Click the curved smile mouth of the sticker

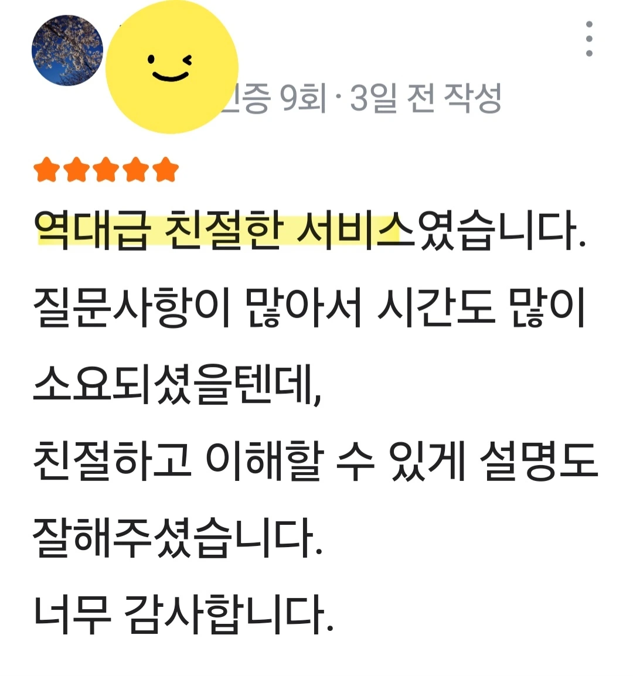click(171, 76)
